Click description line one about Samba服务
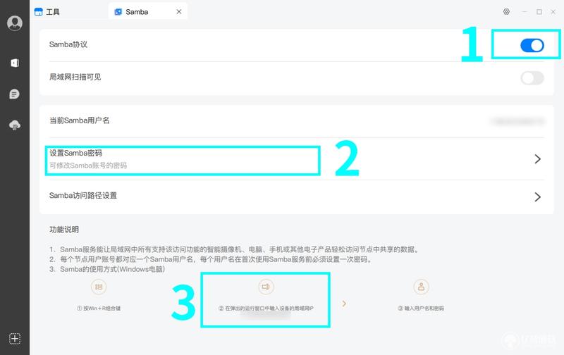This screenshot has width=564, height=355. (x=235, y=249)
